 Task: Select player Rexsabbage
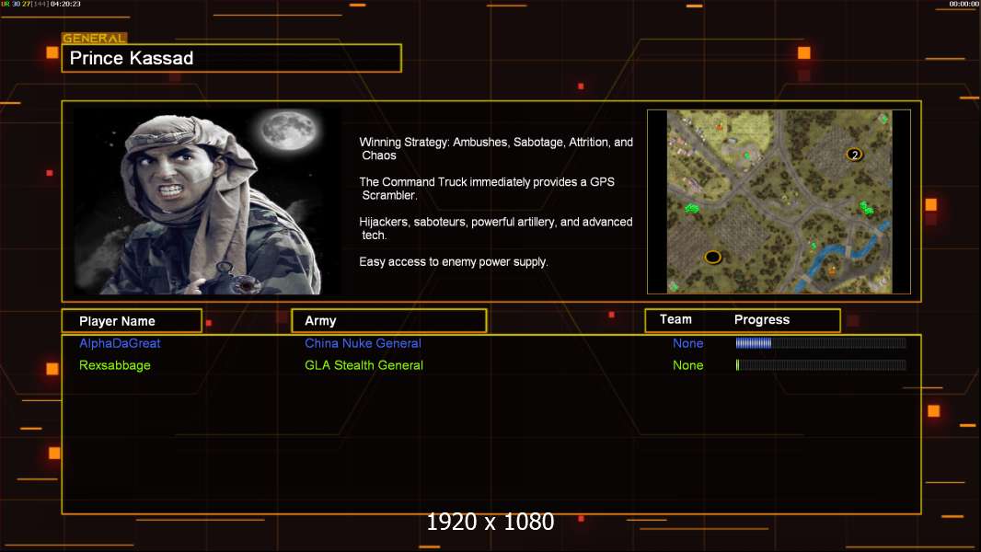coord(114,365)
